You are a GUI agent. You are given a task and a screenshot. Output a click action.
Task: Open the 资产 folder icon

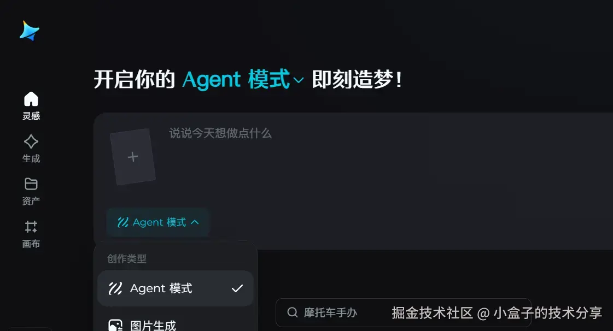pos(31,184)
